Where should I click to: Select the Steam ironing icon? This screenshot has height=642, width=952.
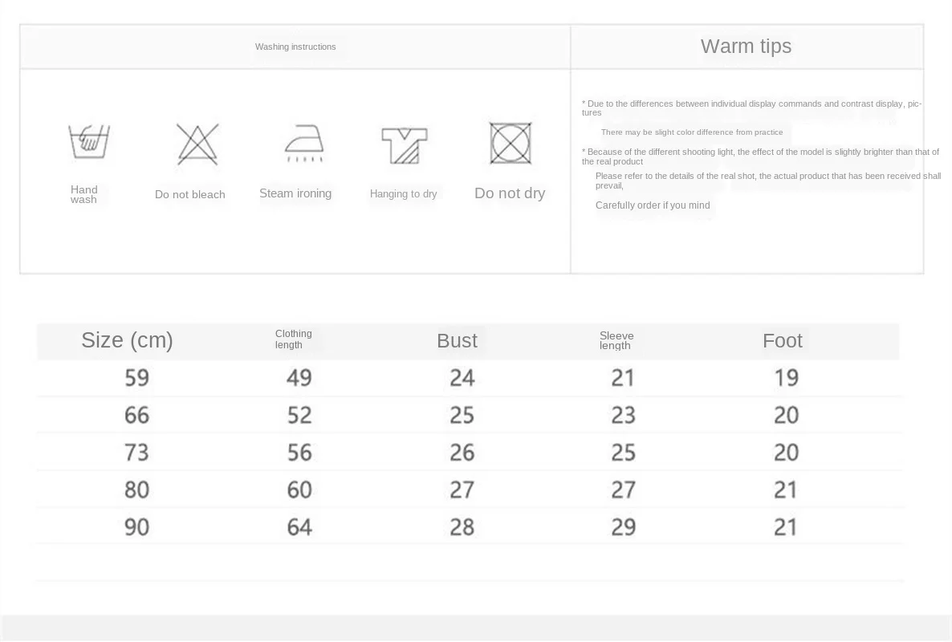(x=304, y=144)
